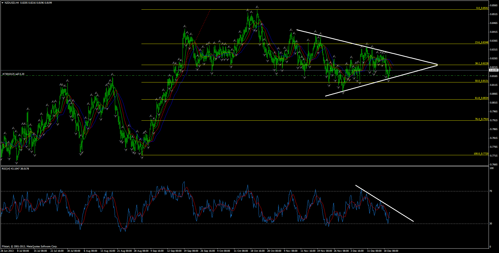Click the 0.8415 price scale value
The height and width of the screenshot is (253, 499).
pos(494,32)
